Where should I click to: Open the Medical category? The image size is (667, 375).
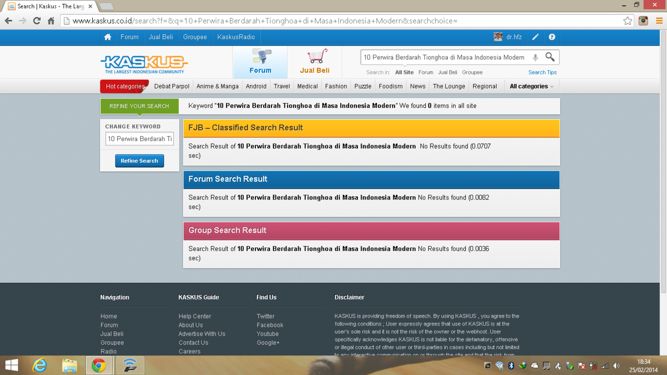coord(307,86)
